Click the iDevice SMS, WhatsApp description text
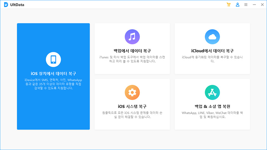267x150 pixels. pos(53,84)
